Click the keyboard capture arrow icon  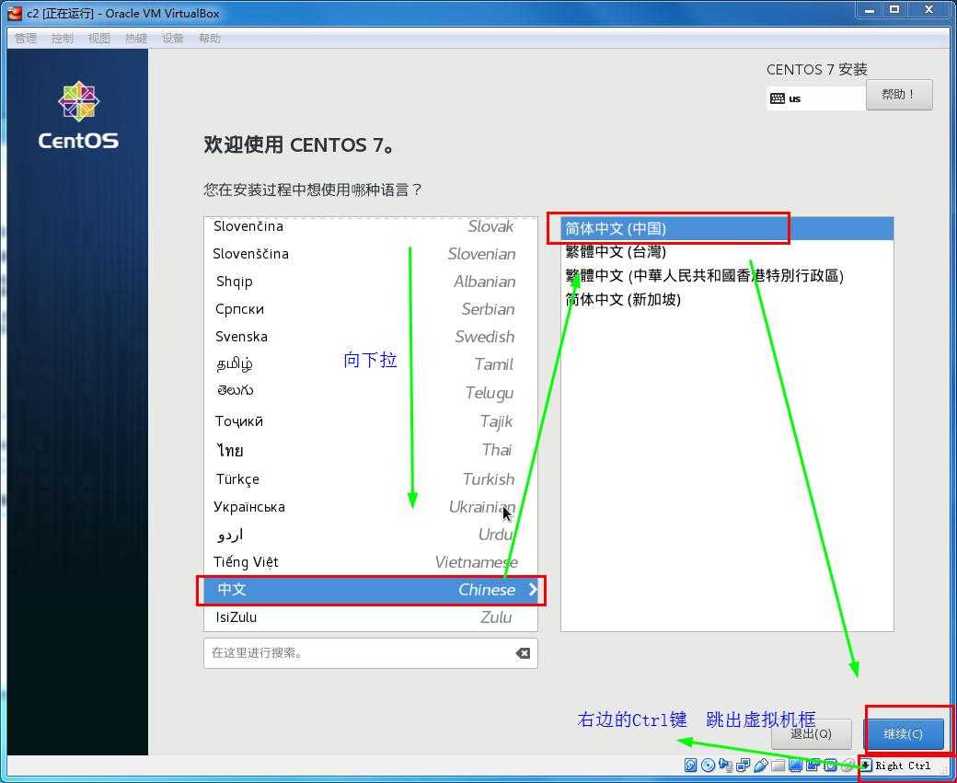tap(866, 765)
